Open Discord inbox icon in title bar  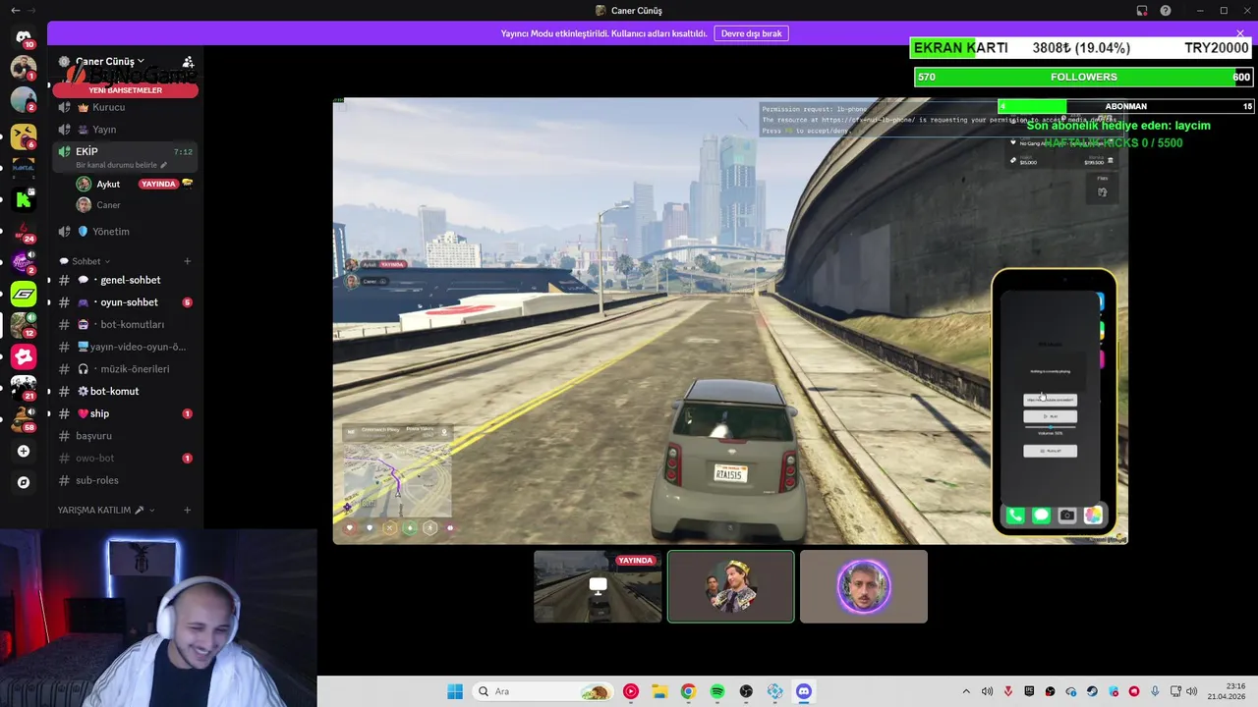click(x=1142, y=11)
